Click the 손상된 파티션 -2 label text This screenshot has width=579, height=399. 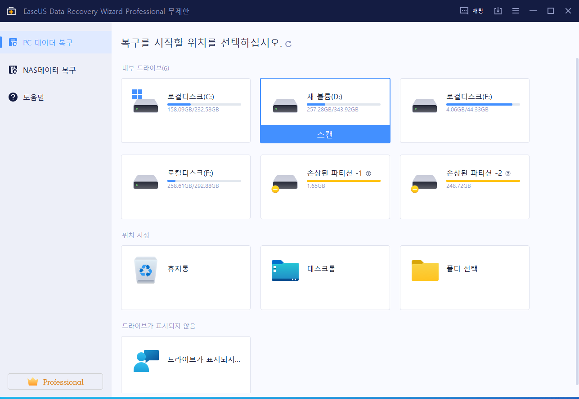tap(474, 173)
